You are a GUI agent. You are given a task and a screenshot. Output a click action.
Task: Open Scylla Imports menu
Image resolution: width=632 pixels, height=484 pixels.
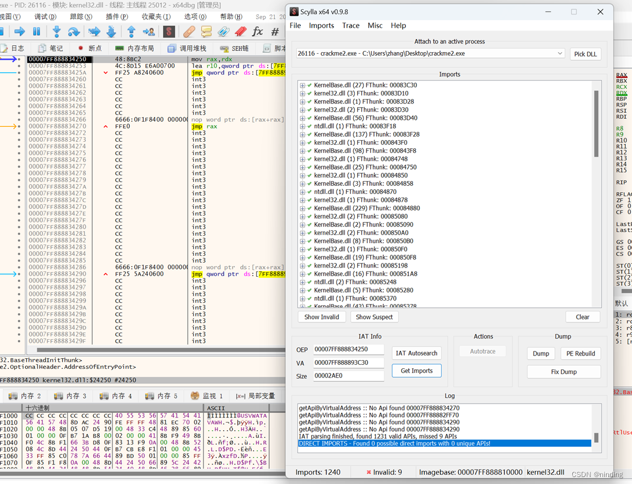coord(321,25)
